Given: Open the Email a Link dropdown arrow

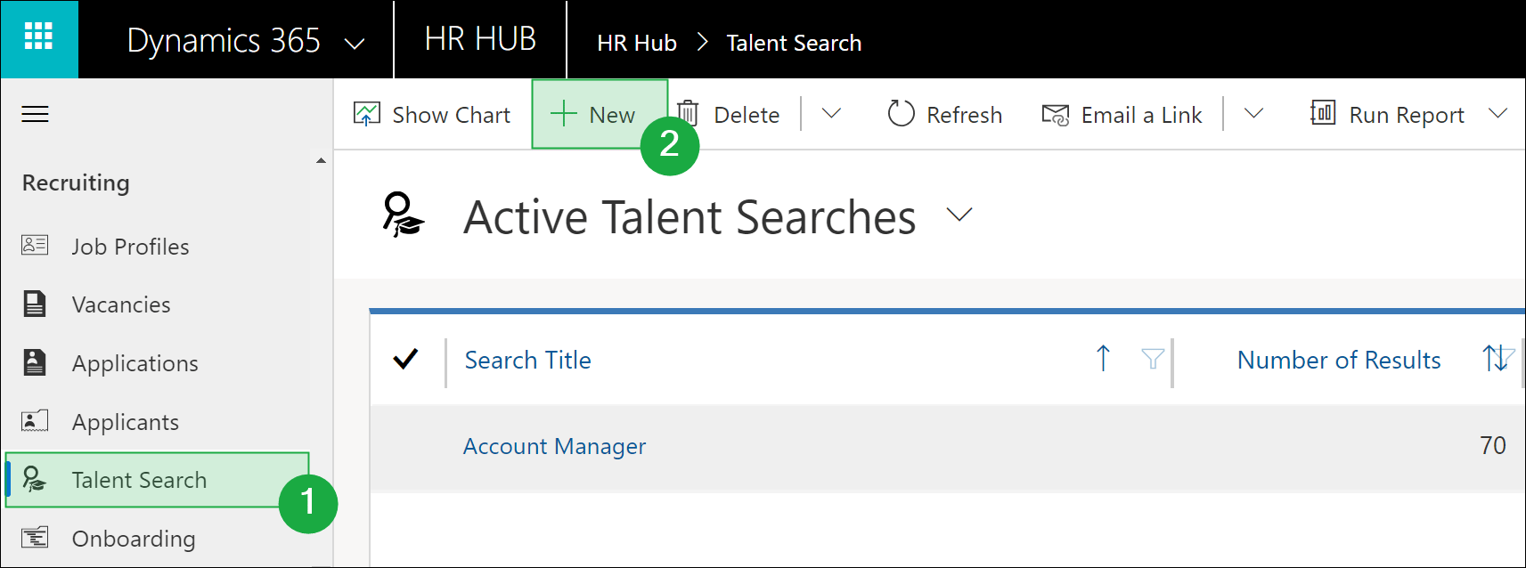Looking at the screenshot, I should click(x=1253, y=113).
